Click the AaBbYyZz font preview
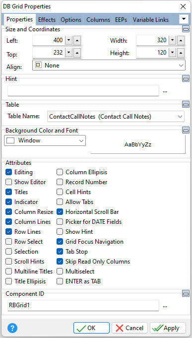The height and width of the screenshot is (338, 192). pos(138,144)
